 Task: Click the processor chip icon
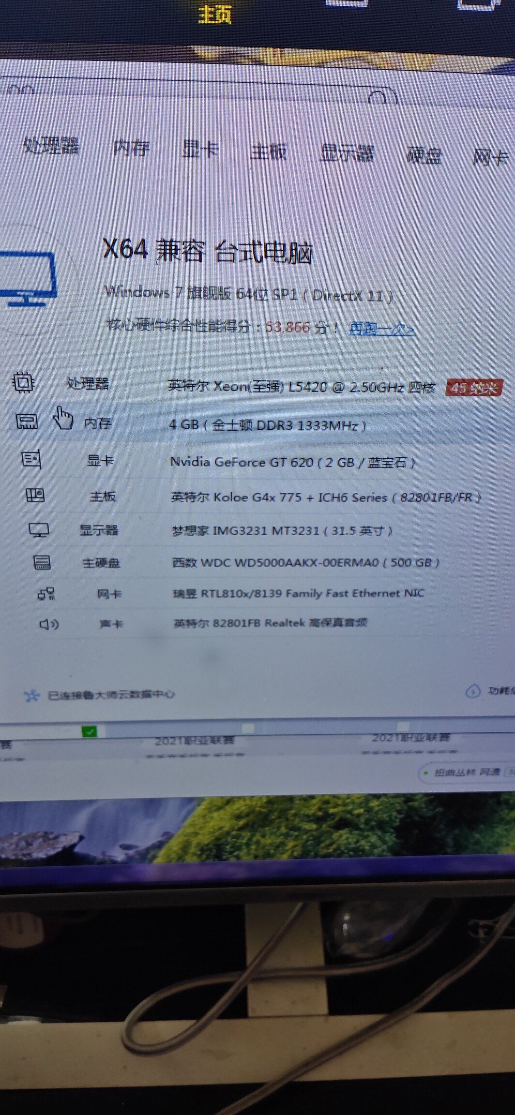click(x=23, y=382)
